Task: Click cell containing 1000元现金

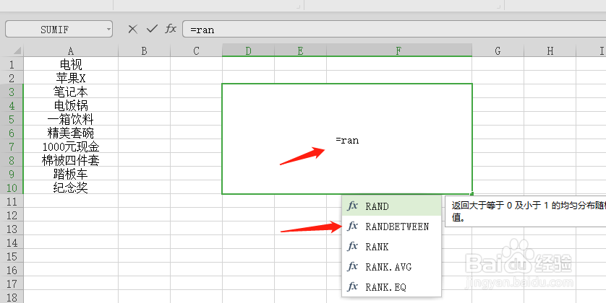Action: point(71,146)
